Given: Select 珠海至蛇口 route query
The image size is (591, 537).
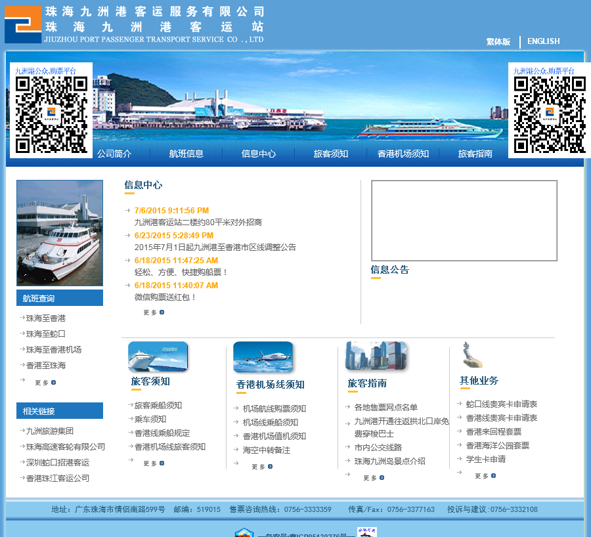Looking at the screenshot, I should pyautogui.click(x=45, y=334).
